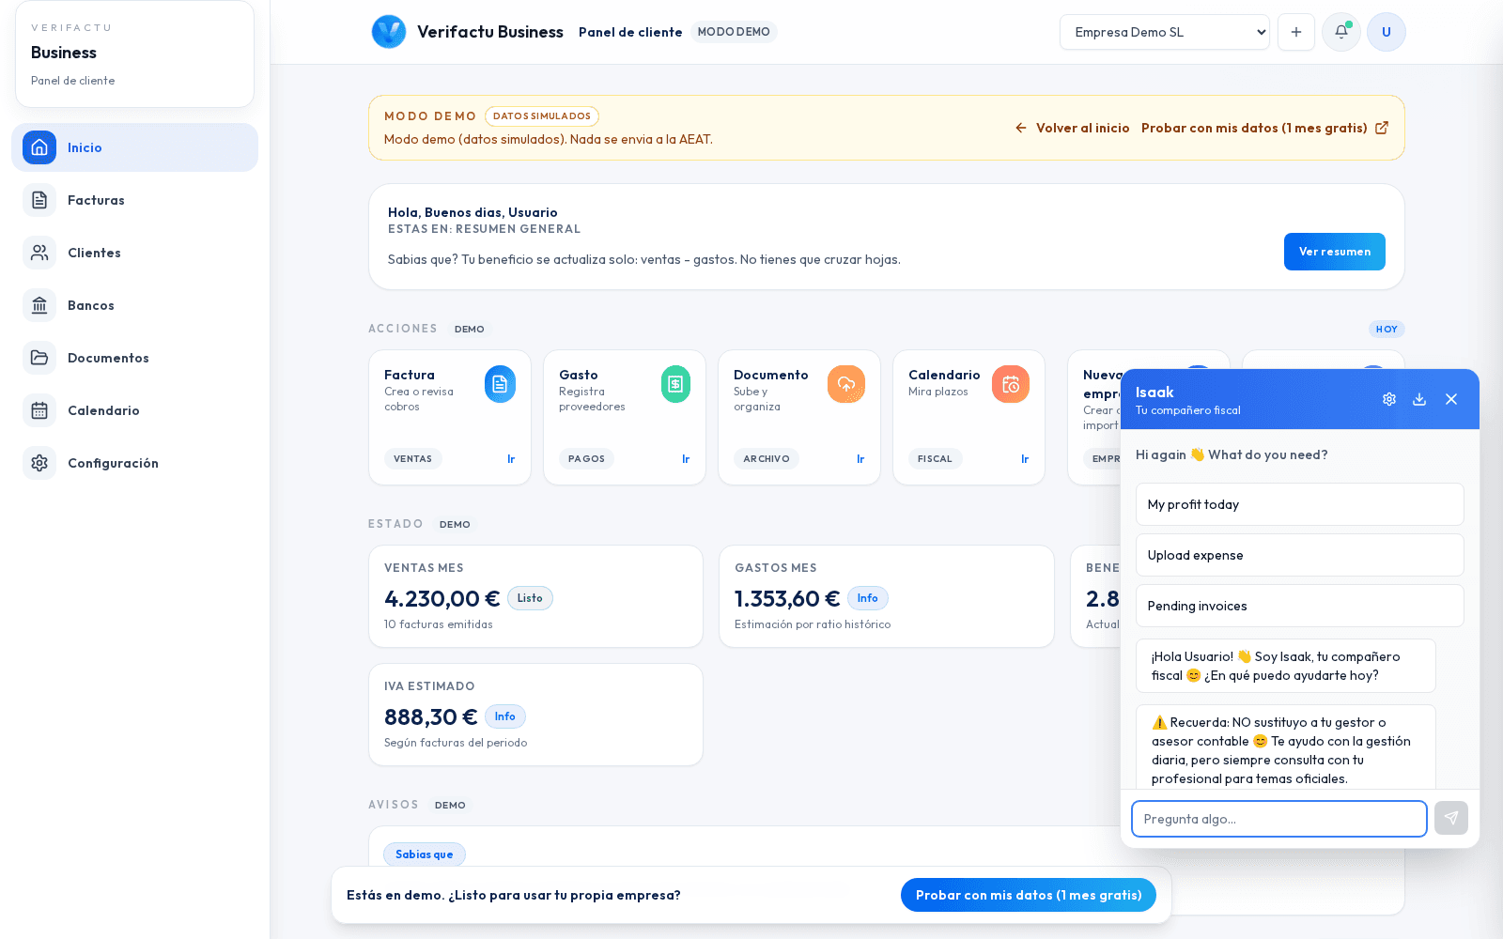Click the send message arrow icon
Screen dimensions: 1503x939
click(x=1450, y=818)
